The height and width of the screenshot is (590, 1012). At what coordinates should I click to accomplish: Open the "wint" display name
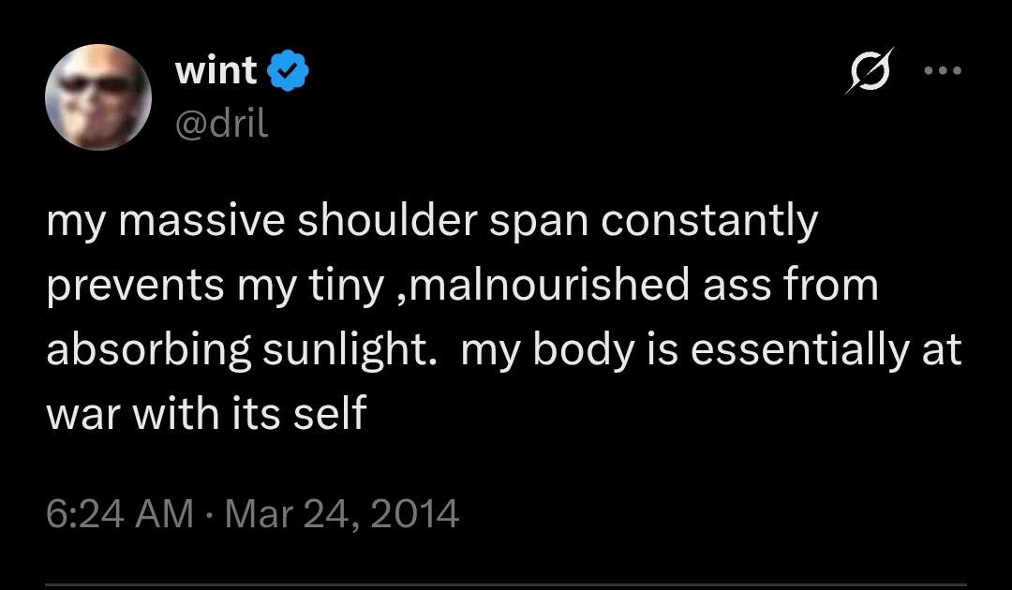216,71
